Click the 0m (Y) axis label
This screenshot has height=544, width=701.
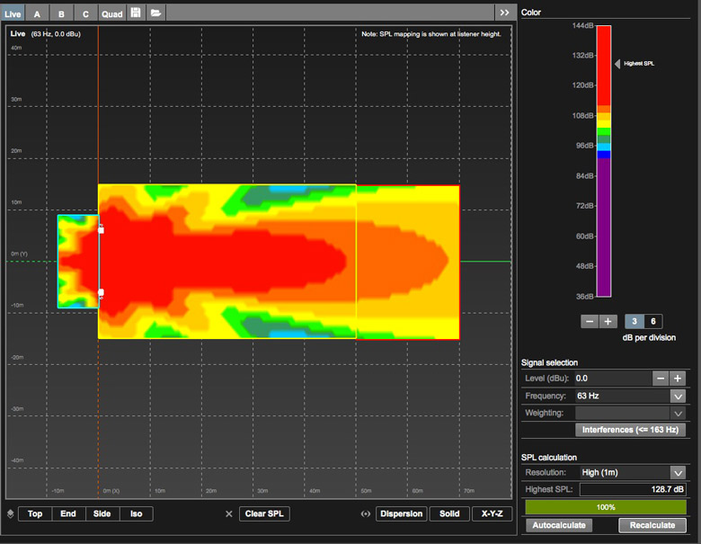19,254
